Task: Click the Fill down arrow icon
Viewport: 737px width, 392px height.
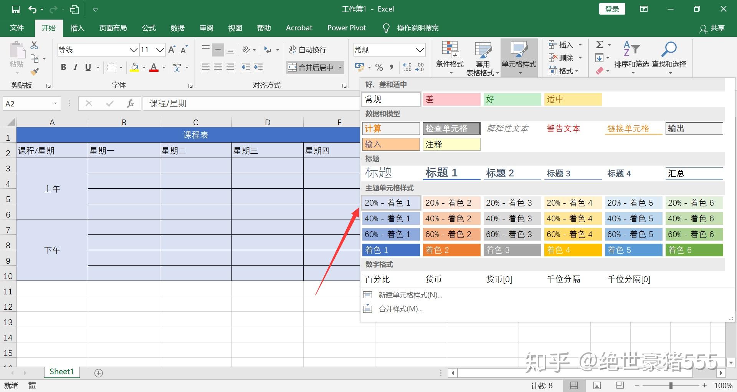Action: (x=599, y=58)
